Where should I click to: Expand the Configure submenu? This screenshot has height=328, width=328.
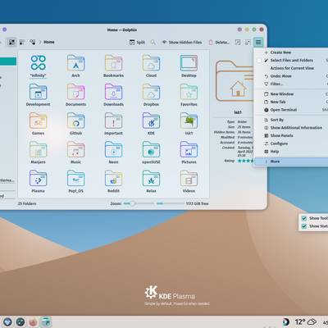pyautogui.click(x=291, y=143)
